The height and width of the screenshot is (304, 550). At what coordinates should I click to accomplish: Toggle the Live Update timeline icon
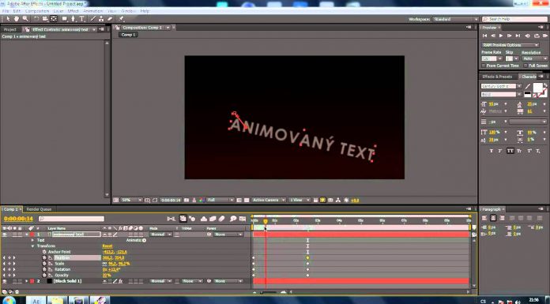click(183, 219)
